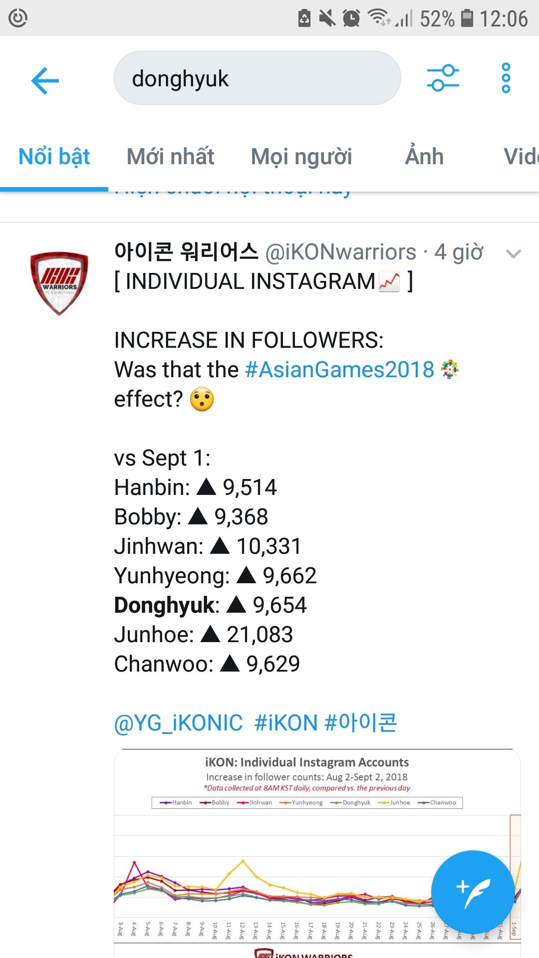Select the Nổi bật tab
539x958 pixels.
click(x=54, y=157)
